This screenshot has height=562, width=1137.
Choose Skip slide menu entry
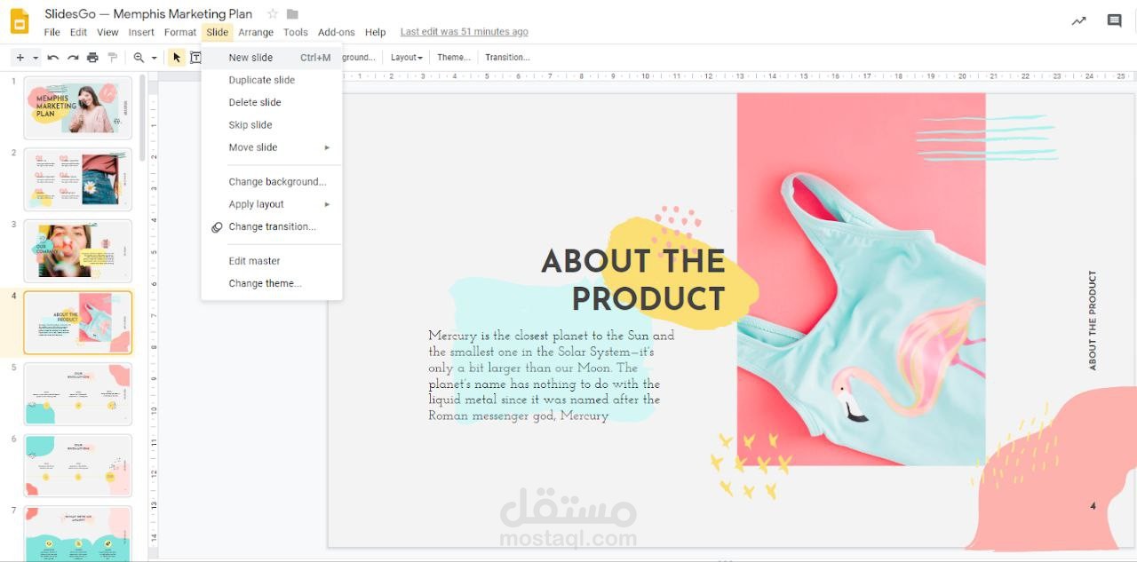pos(272,125)
